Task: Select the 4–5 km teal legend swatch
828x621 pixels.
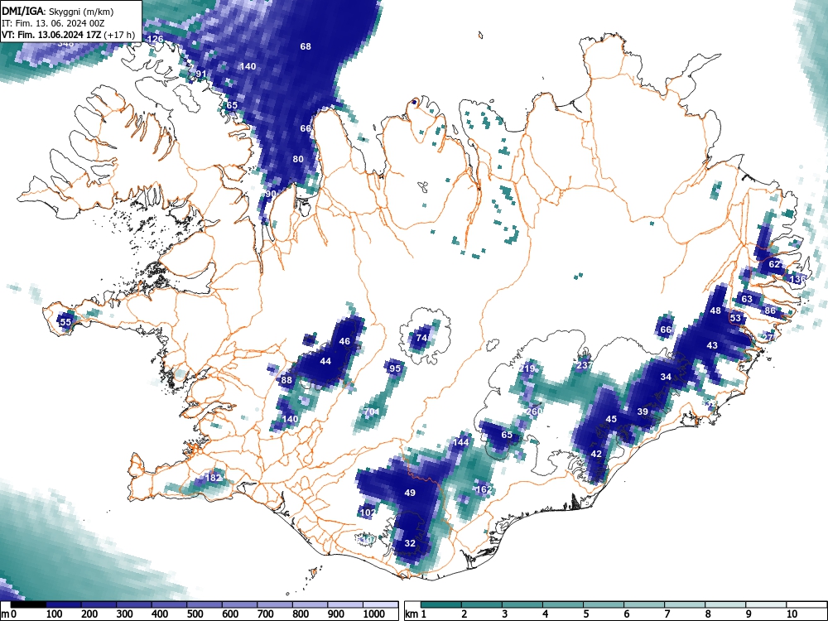Action: [x=563, y=604]
